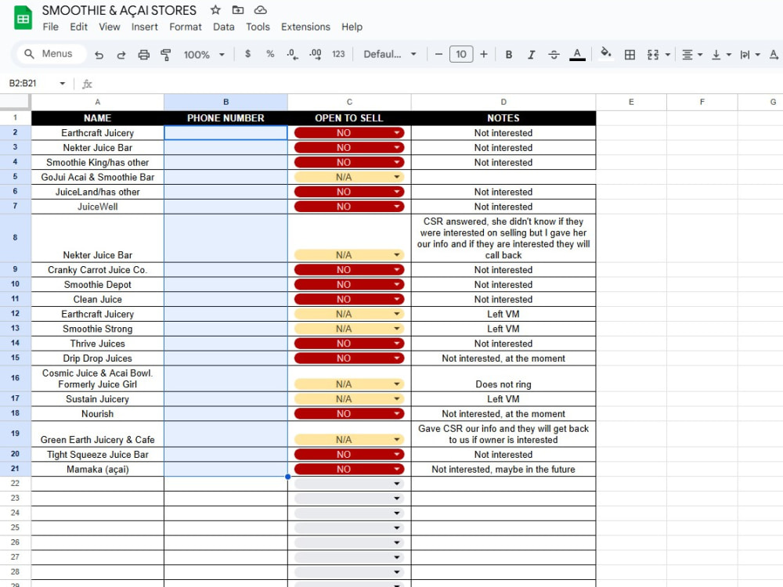
Task: Expand the name box dropdown arrow
Action: (63, 84)
